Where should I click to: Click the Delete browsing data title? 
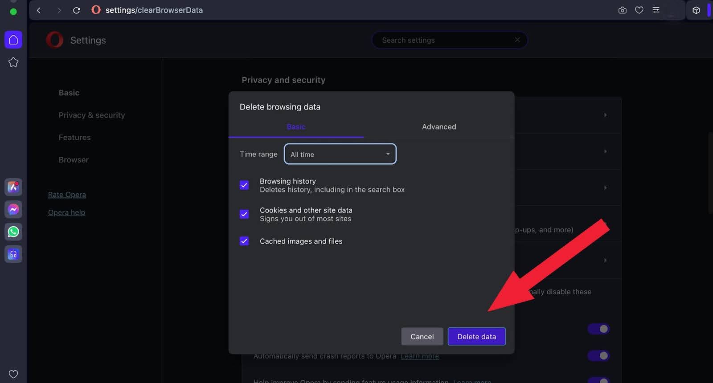click(x=280, y=107)
